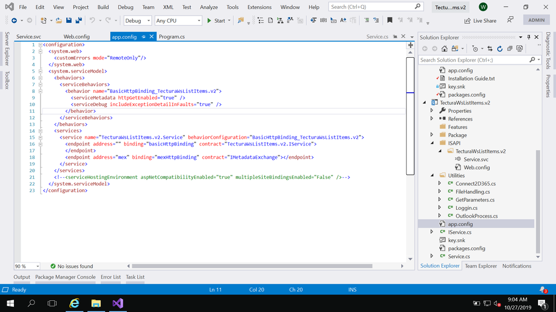Click the Save All toolbar icon
The image size is (556, 312).
[78, 21]
